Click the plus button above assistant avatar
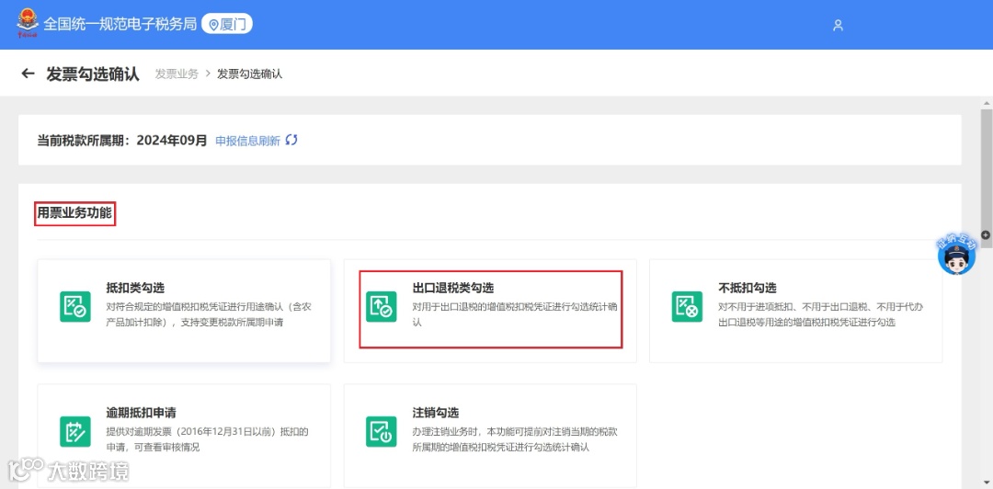Screen dimensions: 993x489 click(986, 235)
